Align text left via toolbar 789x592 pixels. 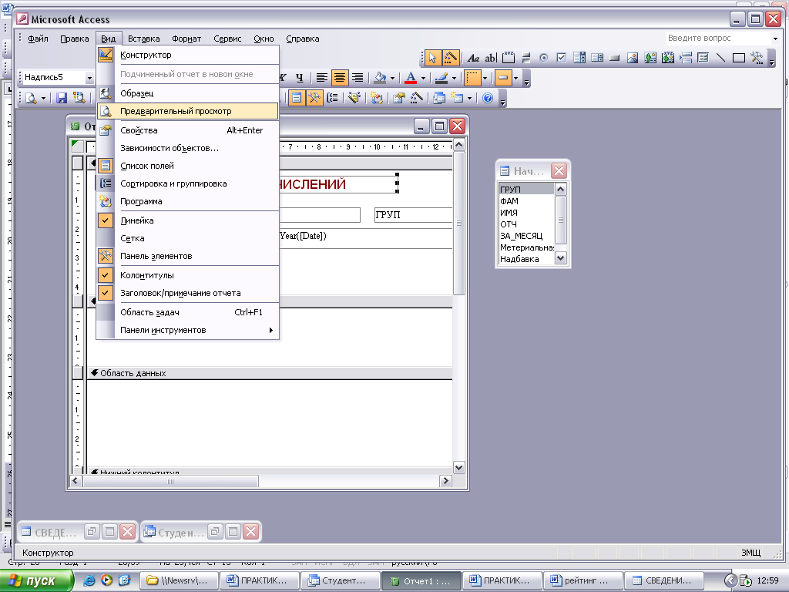click(x=321, y=78)
